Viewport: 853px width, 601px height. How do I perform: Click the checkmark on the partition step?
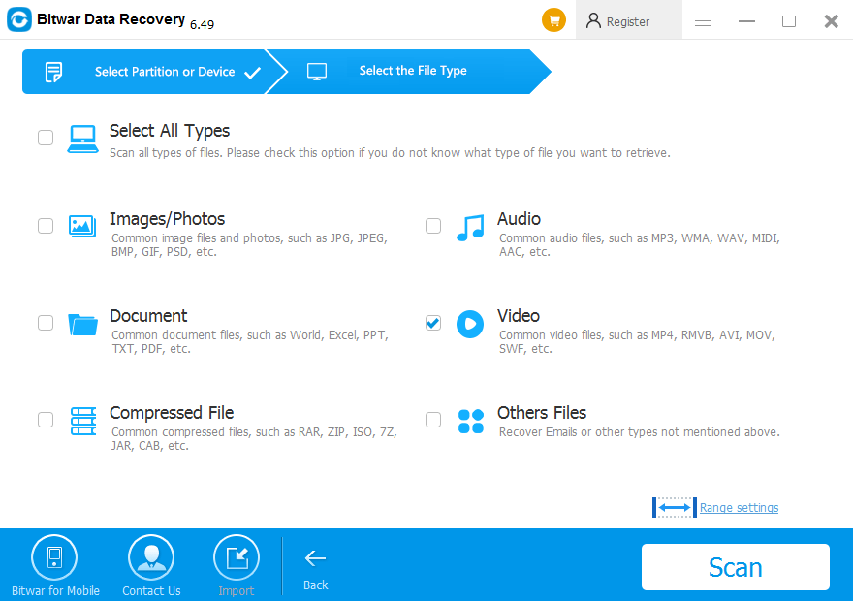pos(252,73)
